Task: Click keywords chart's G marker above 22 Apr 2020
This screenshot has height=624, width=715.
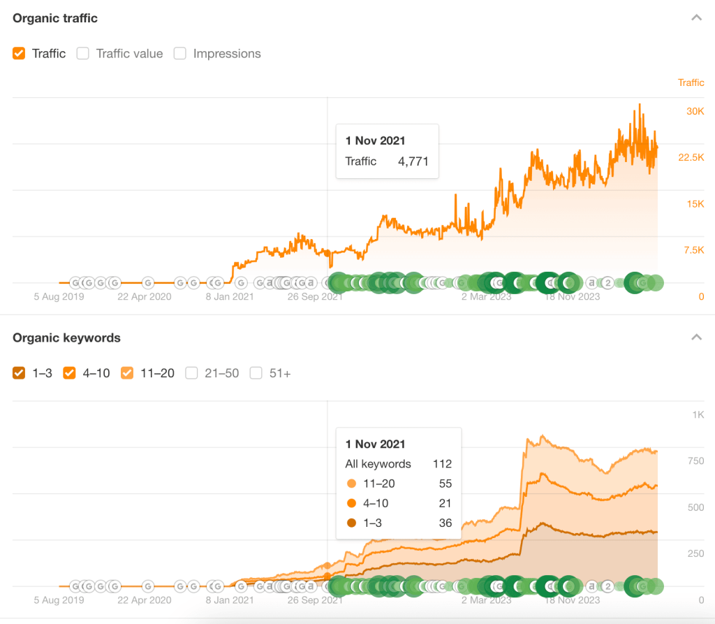Action: (148, 586)
